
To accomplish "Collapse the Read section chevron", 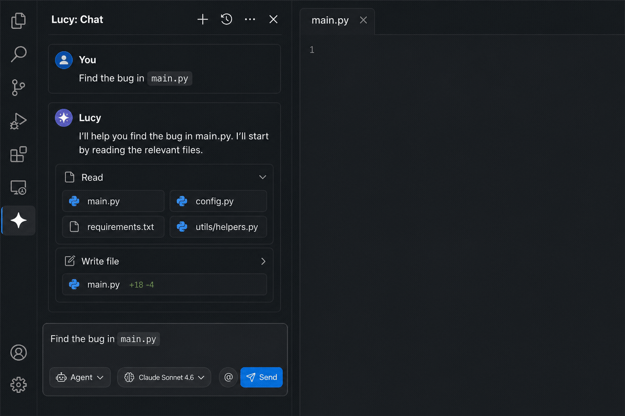I will [x=263, y=178].
